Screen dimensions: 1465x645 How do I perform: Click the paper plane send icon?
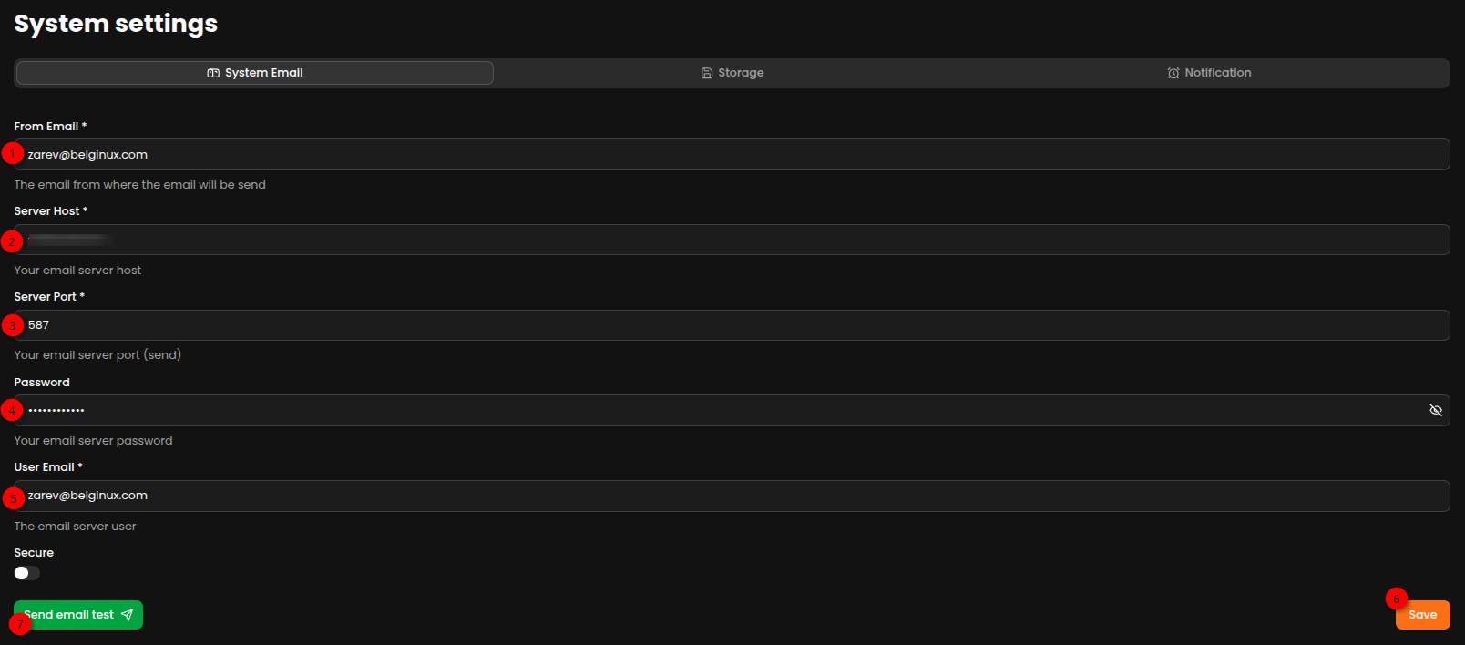(128, 615)
